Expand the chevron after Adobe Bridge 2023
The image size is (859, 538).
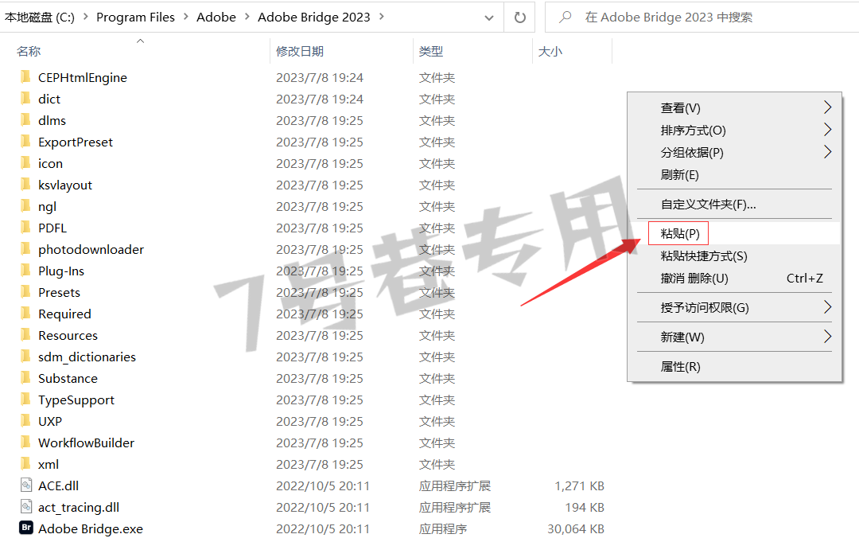coord(381,17)
